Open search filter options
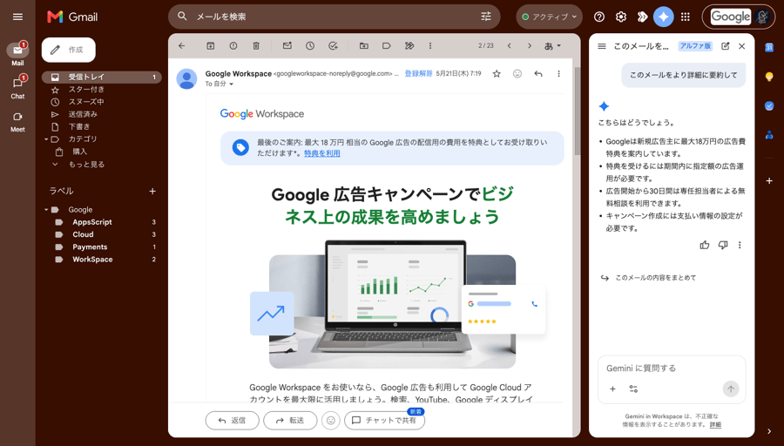 click(486, 17)
